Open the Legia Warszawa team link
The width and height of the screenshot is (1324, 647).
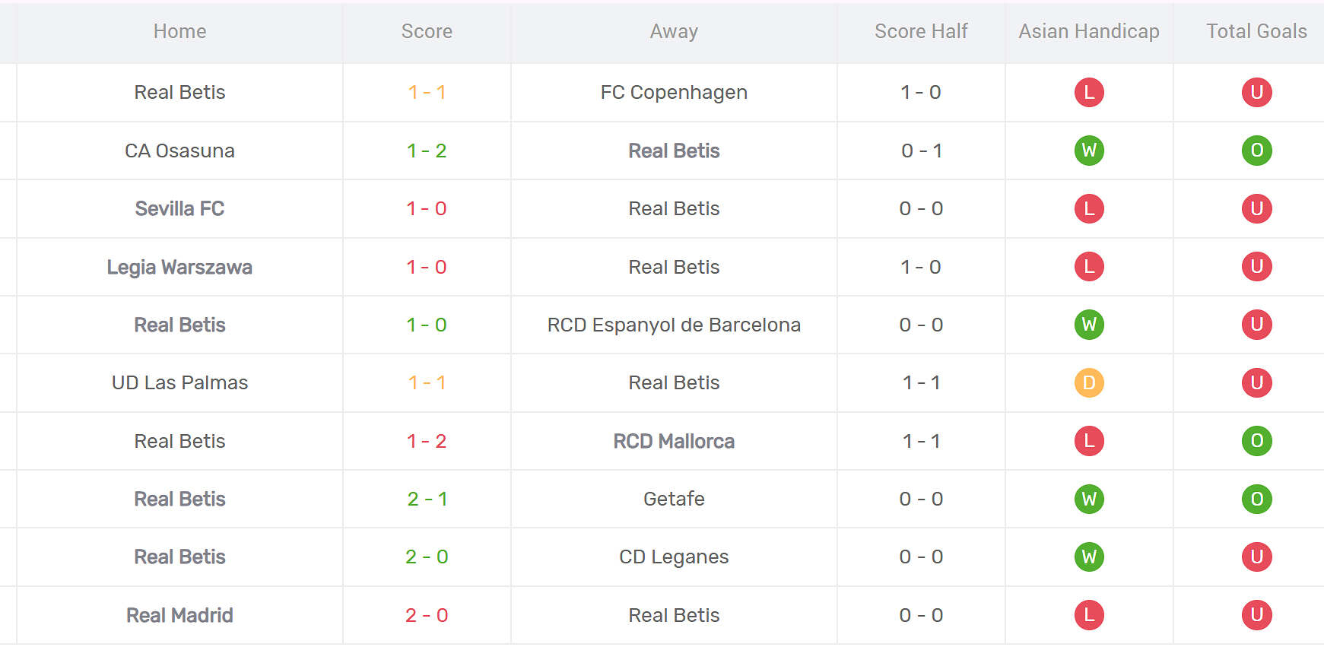(x=179, y=267)
